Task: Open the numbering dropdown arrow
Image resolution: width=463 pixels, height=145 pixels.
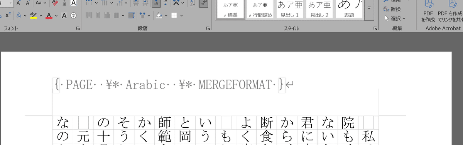Action: coord(111,3)
